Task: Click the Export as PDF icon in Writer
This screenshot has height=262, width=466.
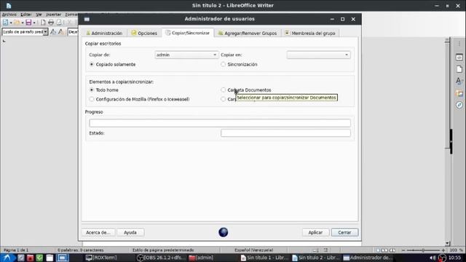Action: point(43,23)
